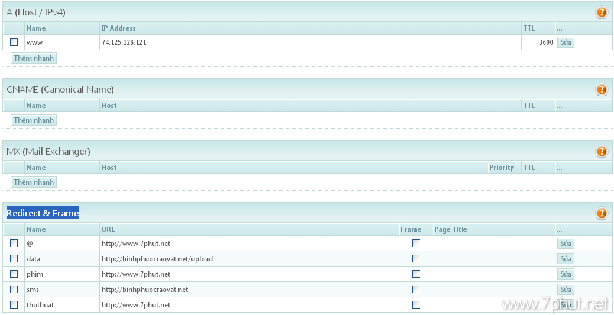Click URL http://binhphuocraovat.net/upload

pos(157,259)
